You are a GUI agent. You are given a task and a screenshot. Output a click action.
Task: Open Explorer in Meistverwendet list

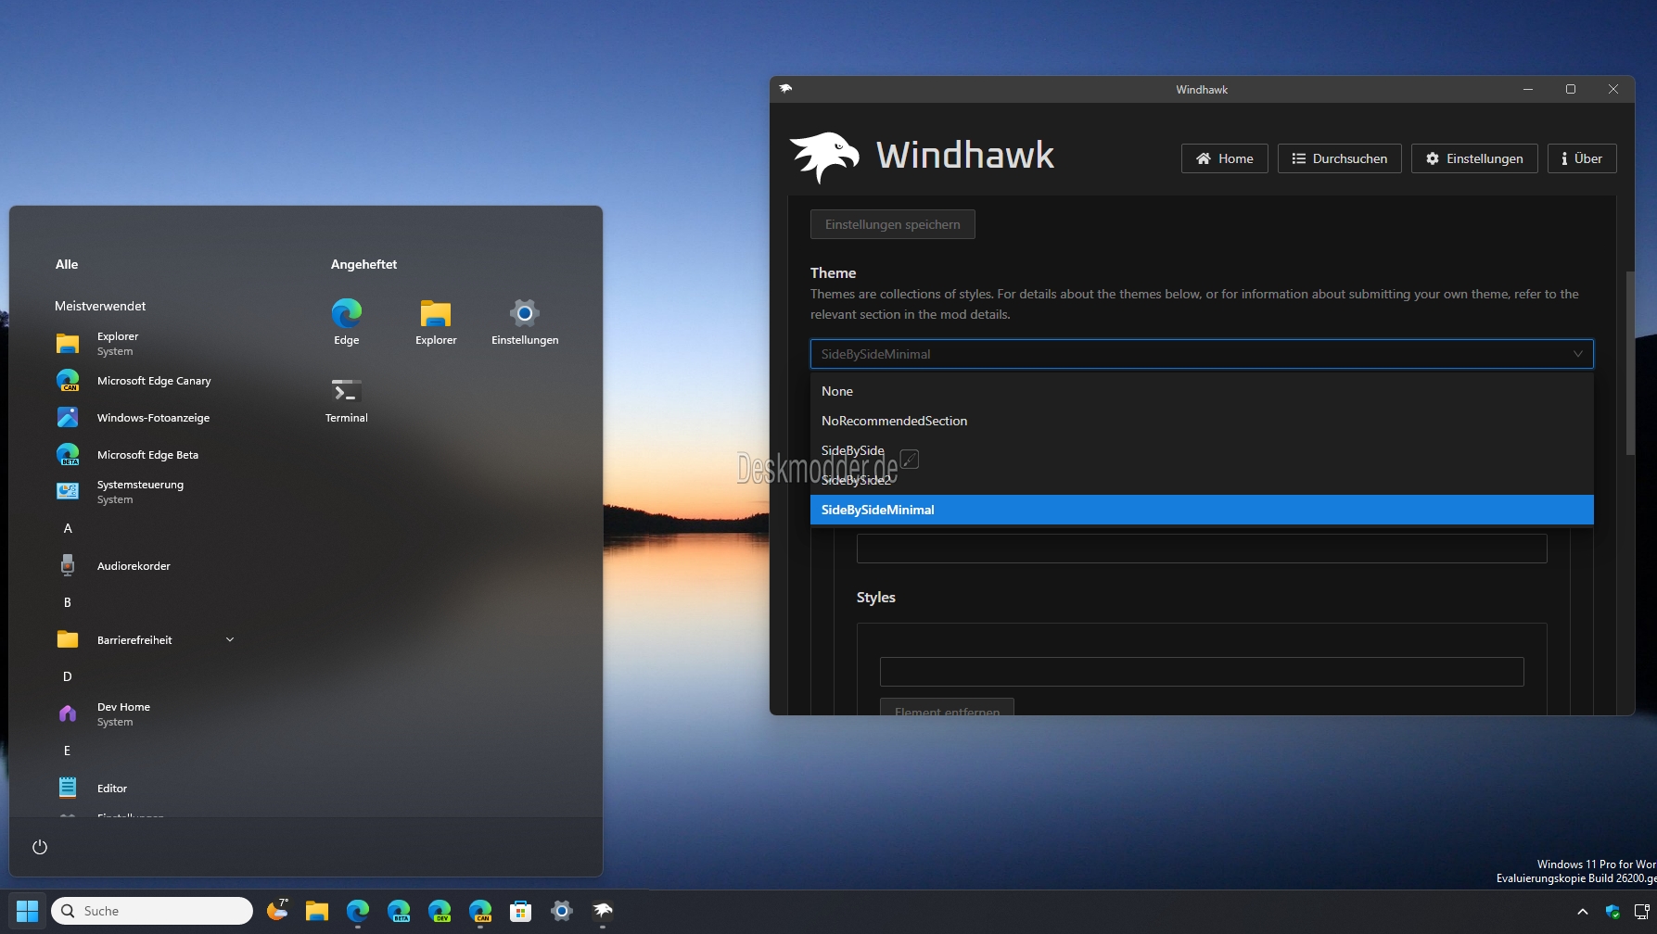144,344
